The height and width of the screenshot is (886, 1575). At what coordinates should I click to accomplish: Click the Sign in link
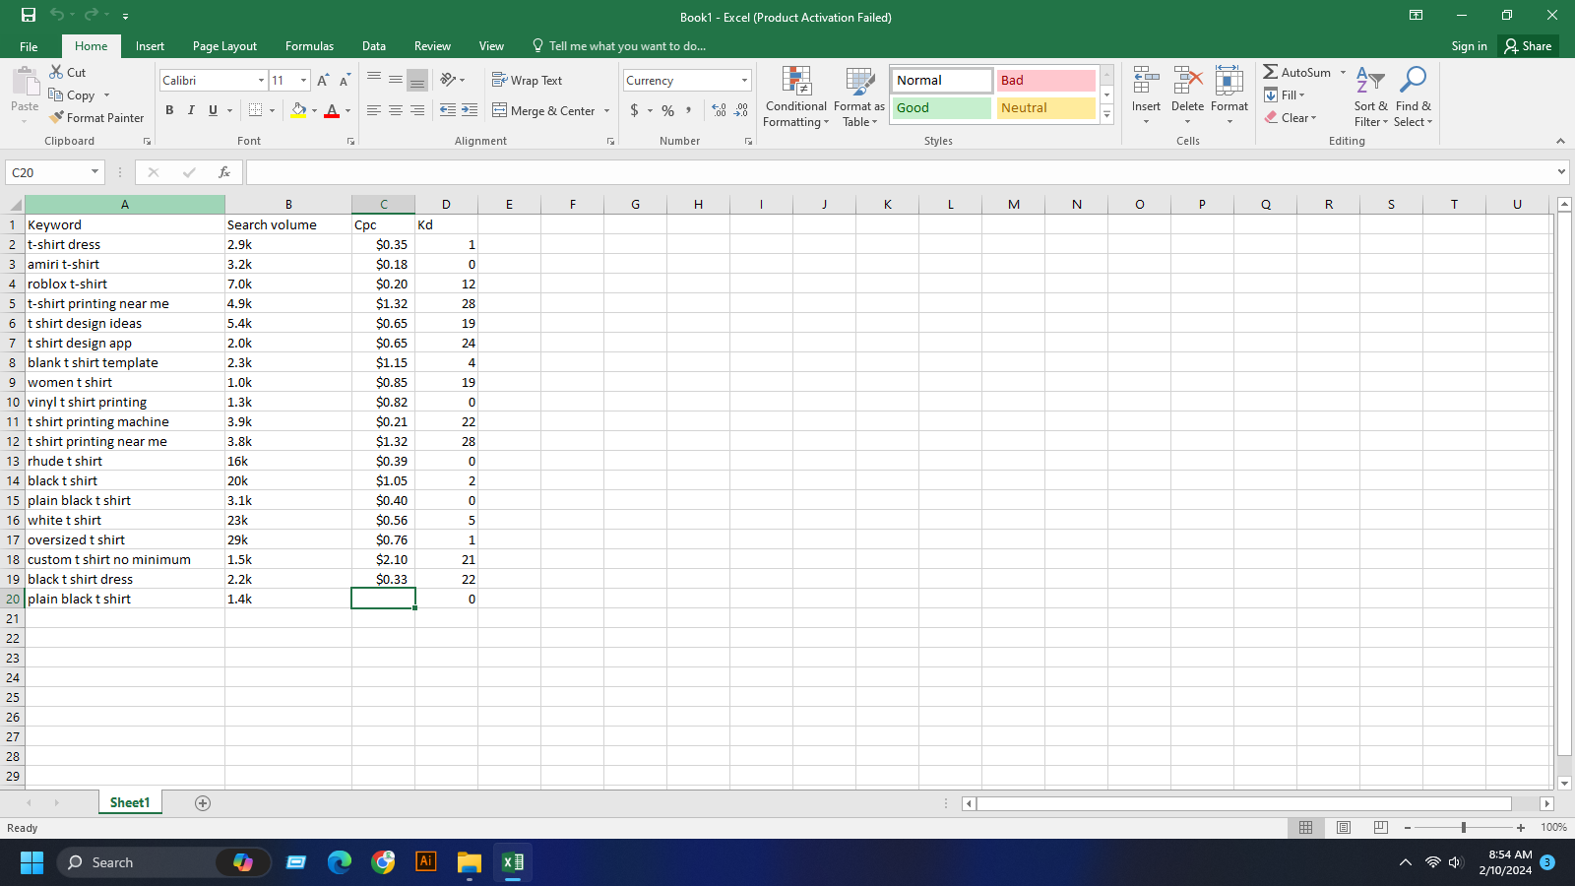pos(1469,45)
